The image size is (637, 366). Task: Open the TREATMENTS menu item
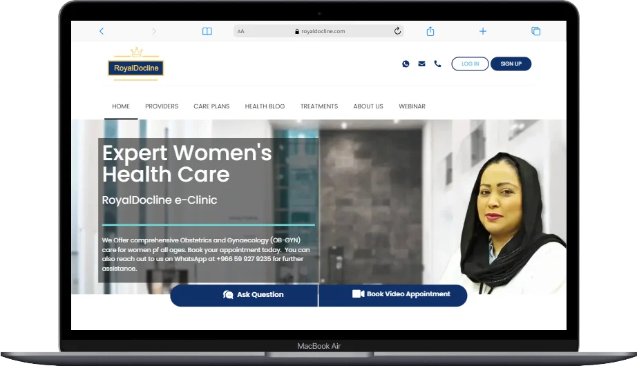pyautogui.click(x=319, y=106)
